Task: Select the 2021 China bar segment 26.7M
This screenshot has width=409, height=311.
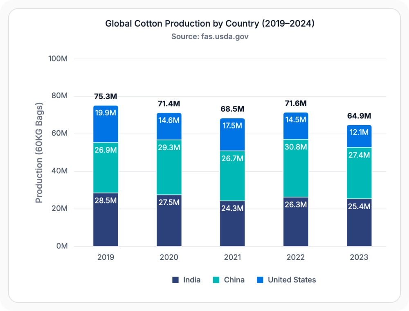Action: (x=232, y=176)
